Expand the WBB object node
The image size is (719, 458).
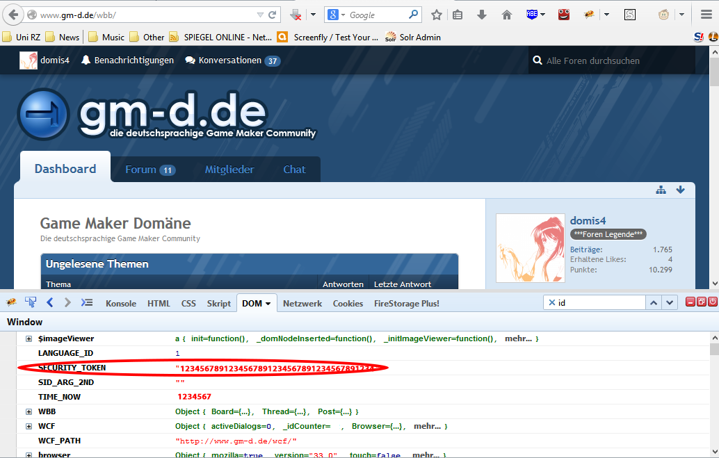(x=29, y=412)
